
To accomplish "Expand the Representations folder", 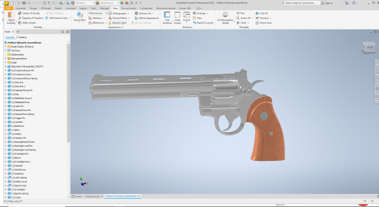I will 5,59.
